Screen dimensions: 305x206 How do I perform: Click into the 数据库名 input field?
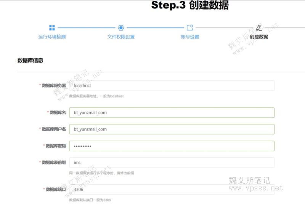click(172, 113)
